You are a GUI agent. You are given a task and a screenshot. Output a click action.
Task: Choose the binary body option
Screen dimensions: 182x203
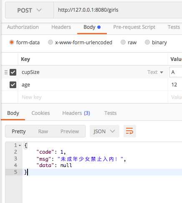click(x=147, y=42)
